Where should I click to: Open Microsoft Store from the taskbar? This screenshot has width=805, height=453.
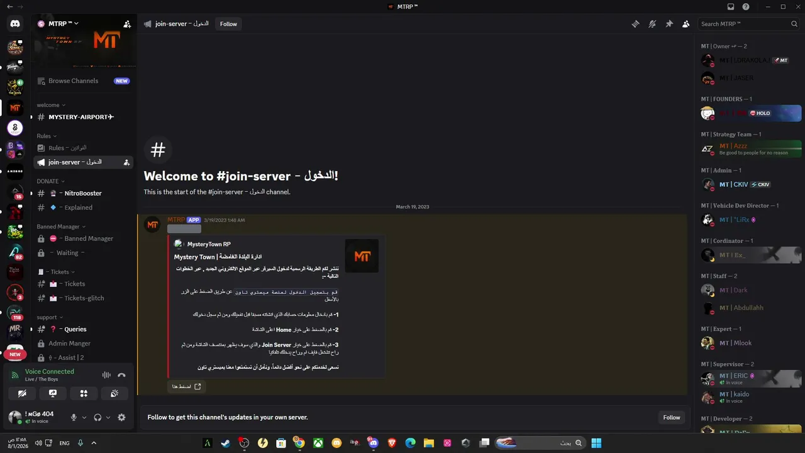pos(281,443)
